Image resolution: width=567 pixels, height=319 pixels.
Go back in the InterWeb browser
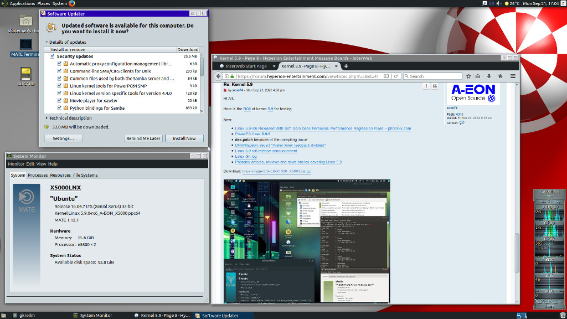[x=218, y=76]
